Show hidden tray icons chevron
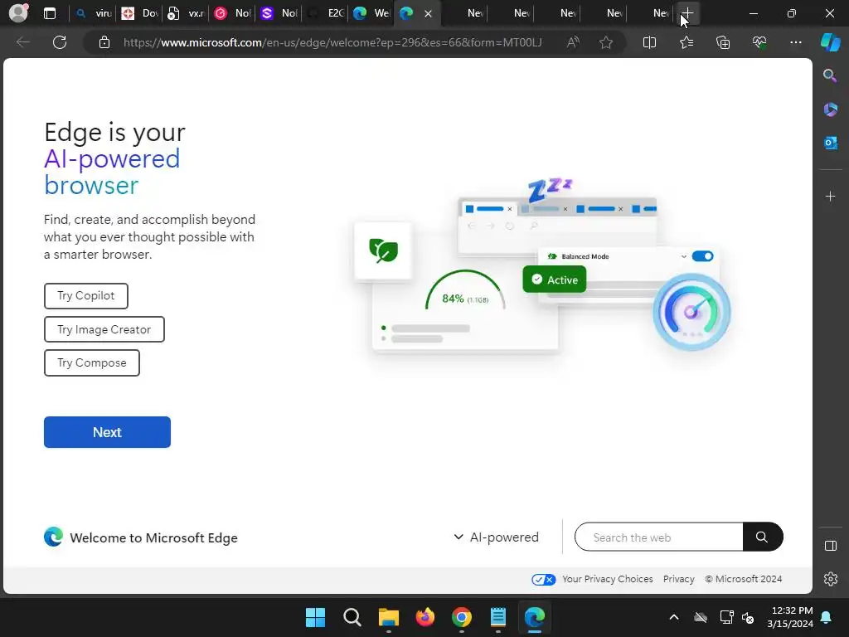This screenshot has width=849, height=637. pos(673,617)
